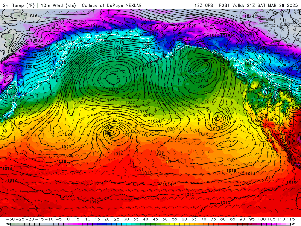Select the 15 tick on the temperature scale

[x=97, y=219]
